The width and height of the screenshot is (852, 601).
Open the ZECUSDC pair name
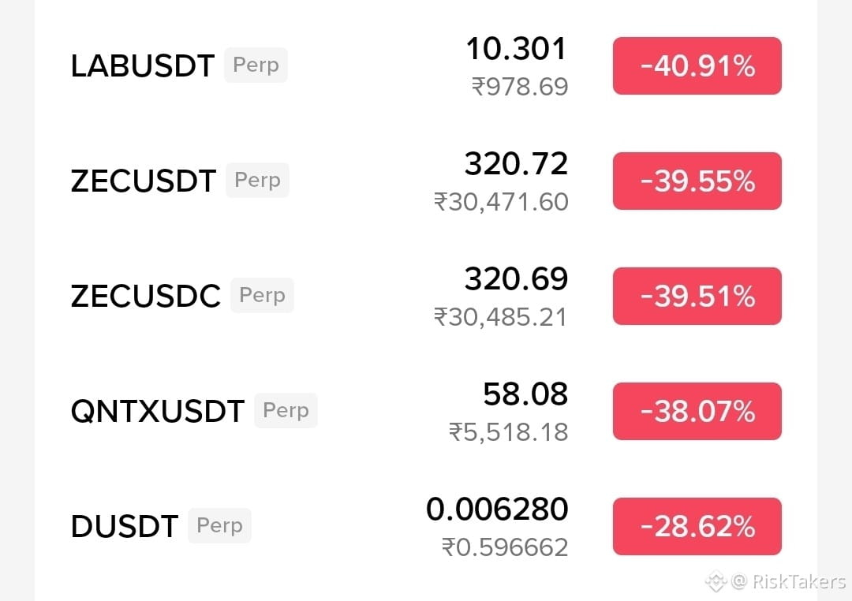146,296
